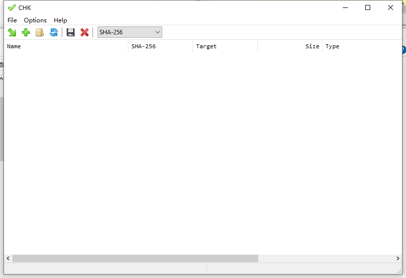
Task: Click the red X clear icon
Action: [x=85, y=32]
